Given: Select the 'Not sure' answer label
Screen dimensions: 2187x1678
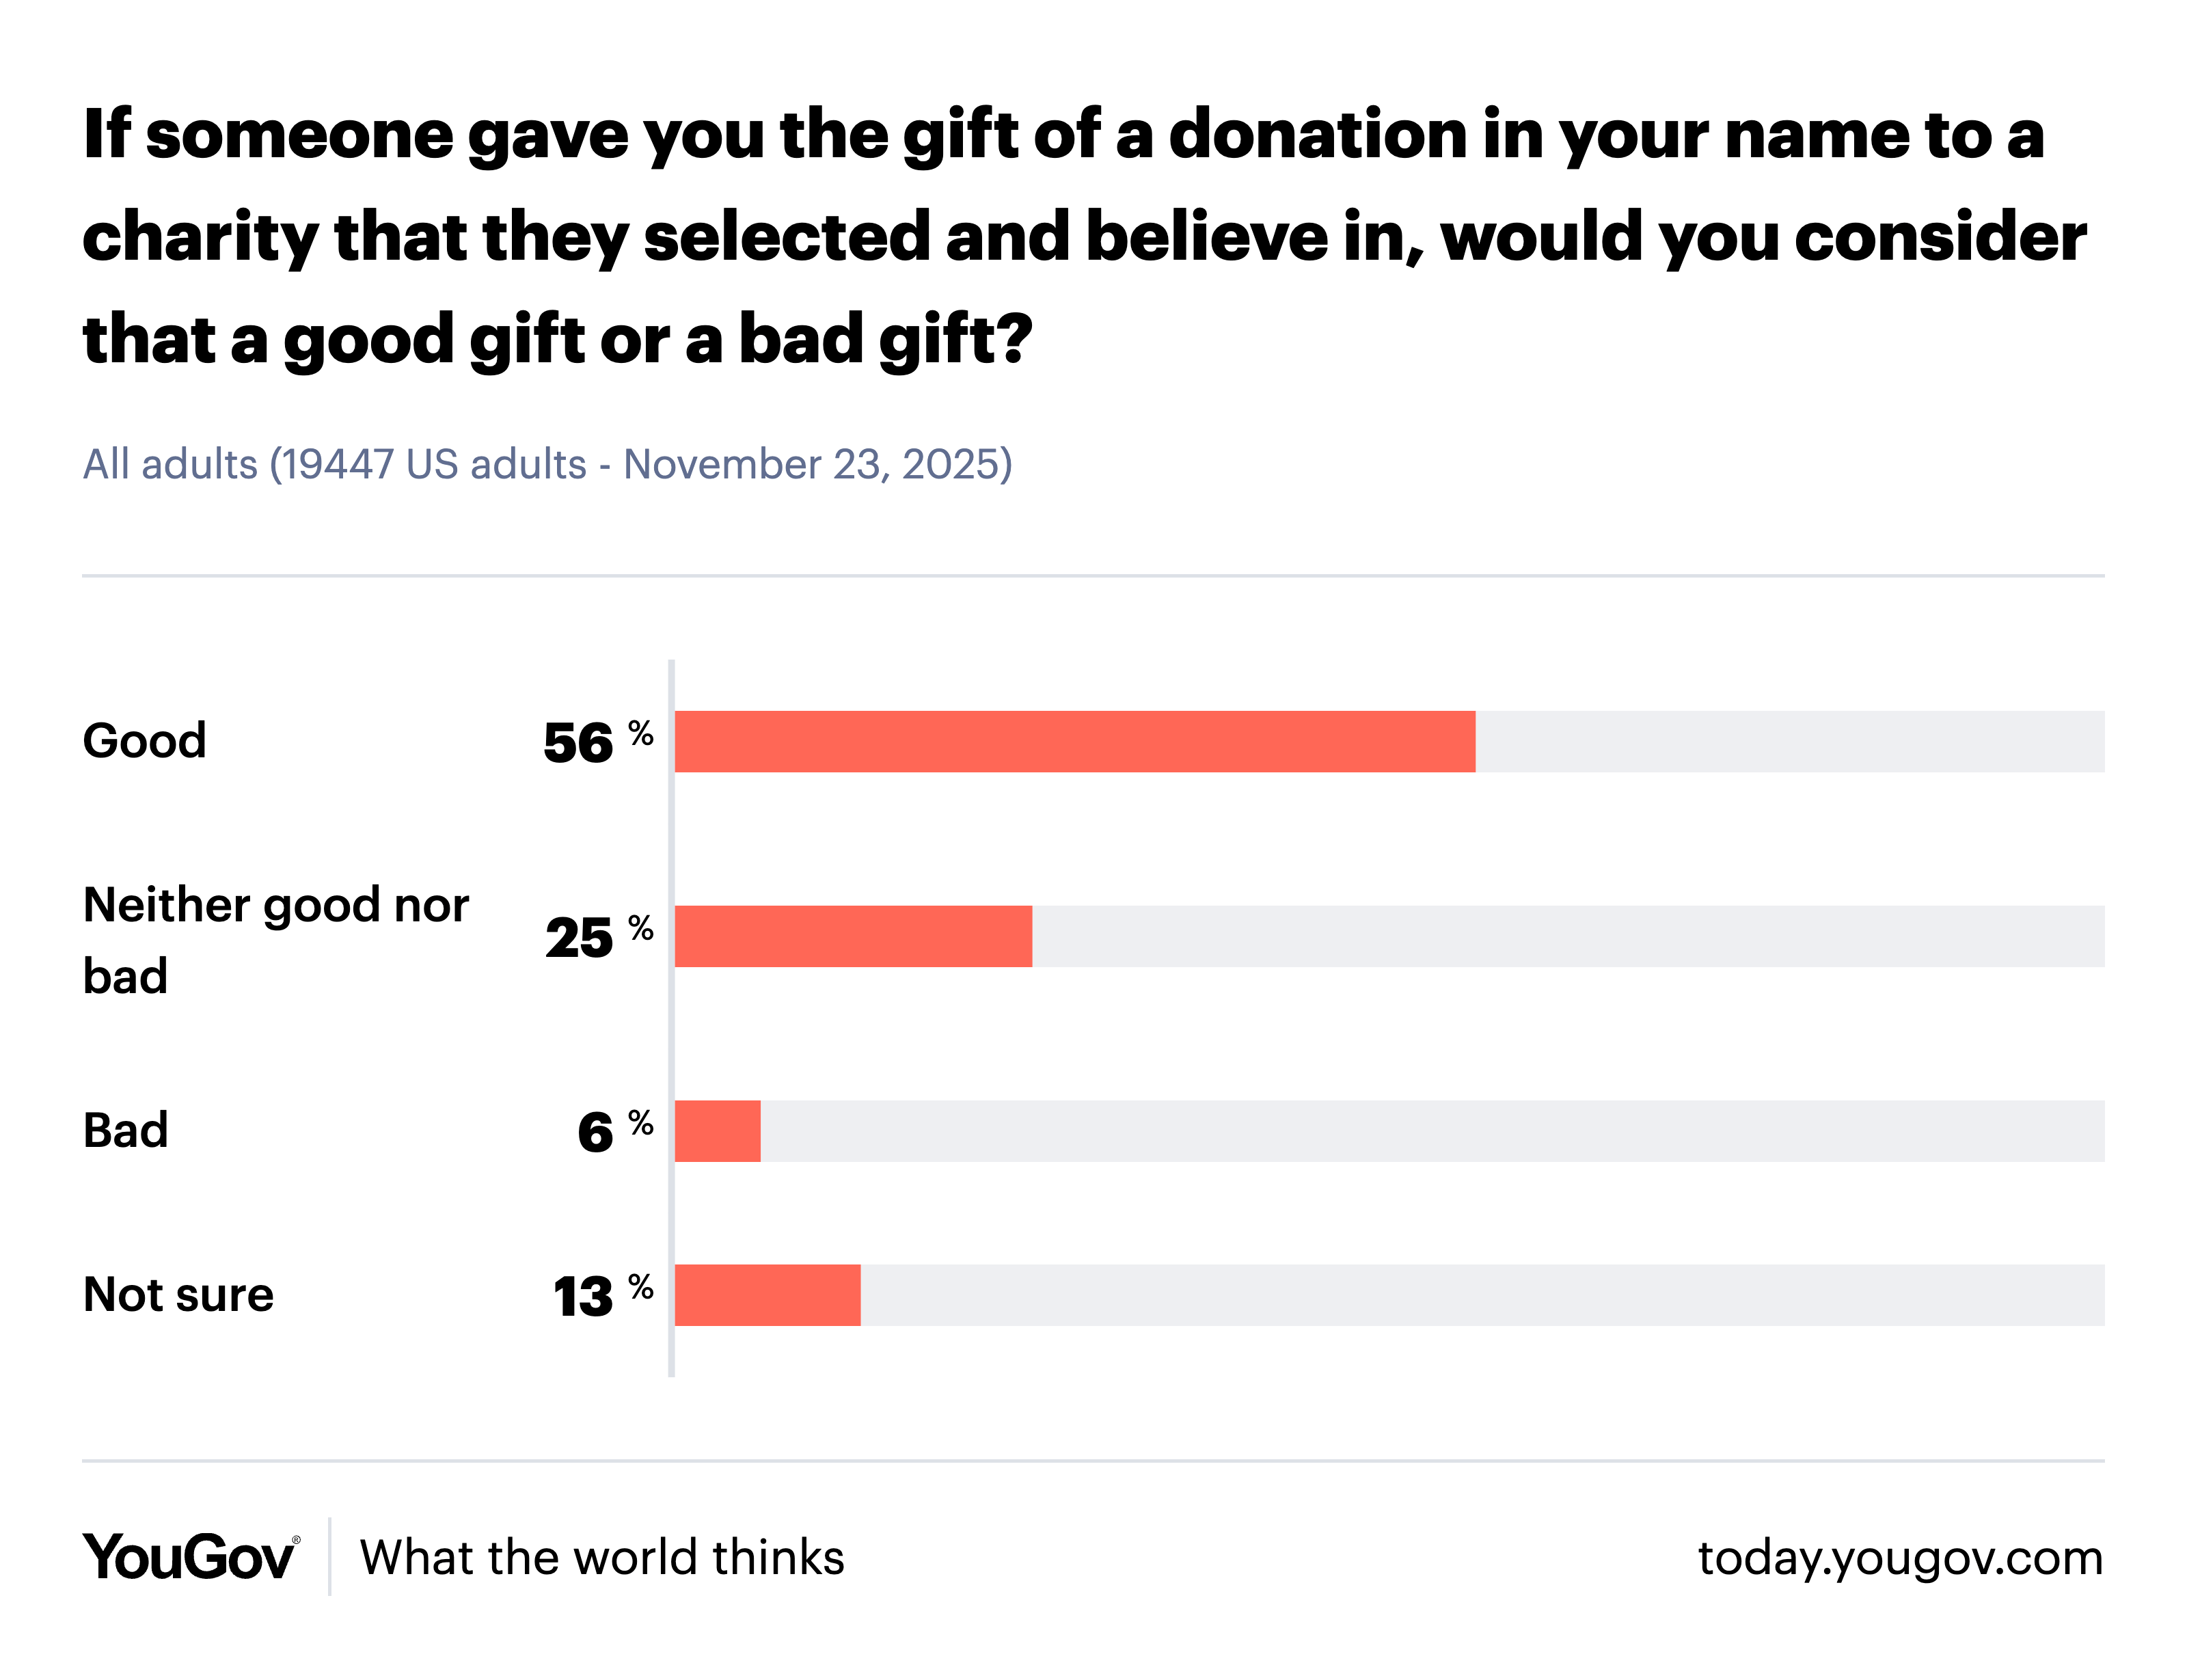Looking at the screenshot, I should (178, 1295).
